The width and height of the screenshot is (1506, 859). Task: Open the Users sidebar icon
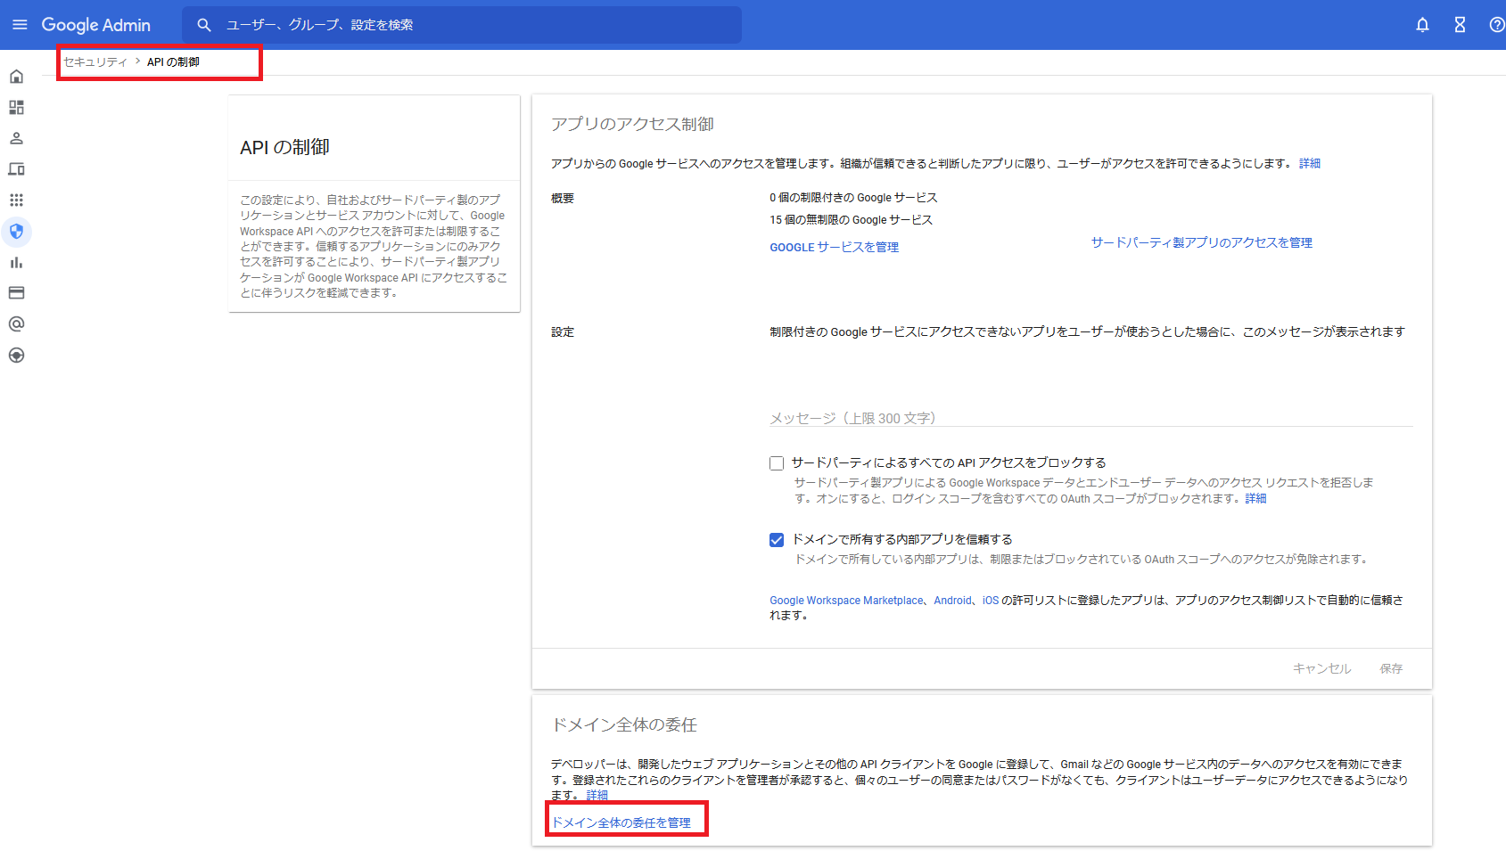pos(16,138)
